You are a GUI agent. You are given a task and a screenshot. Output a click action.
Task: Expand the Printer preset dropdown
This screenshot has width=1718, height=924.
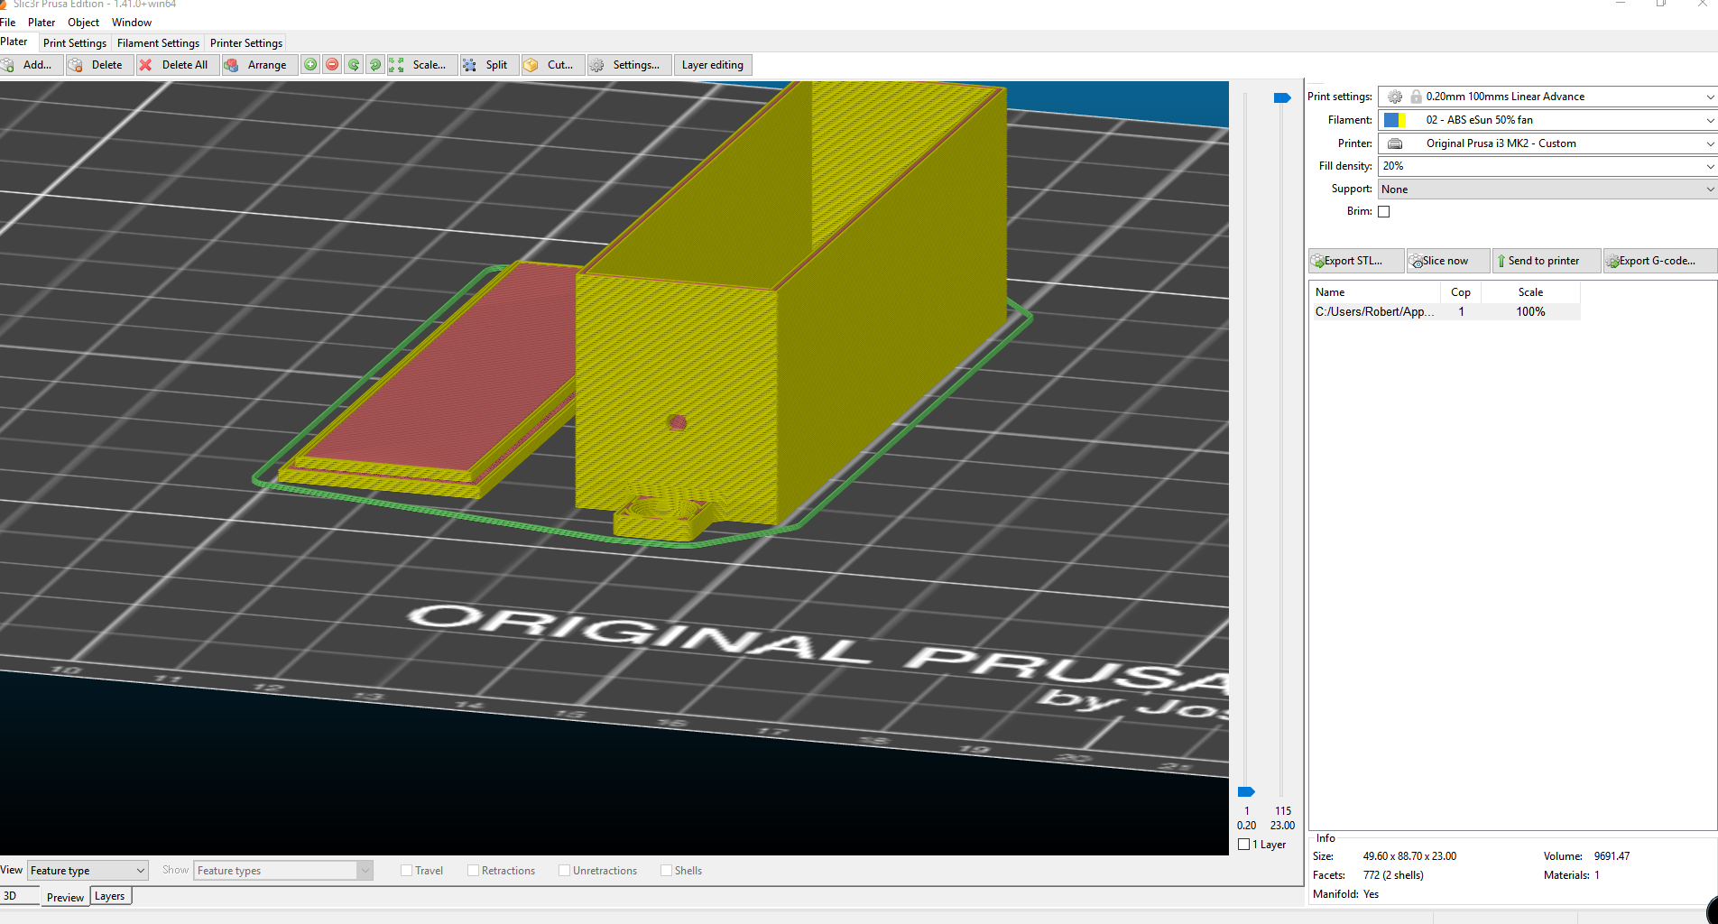[1710, 143]
